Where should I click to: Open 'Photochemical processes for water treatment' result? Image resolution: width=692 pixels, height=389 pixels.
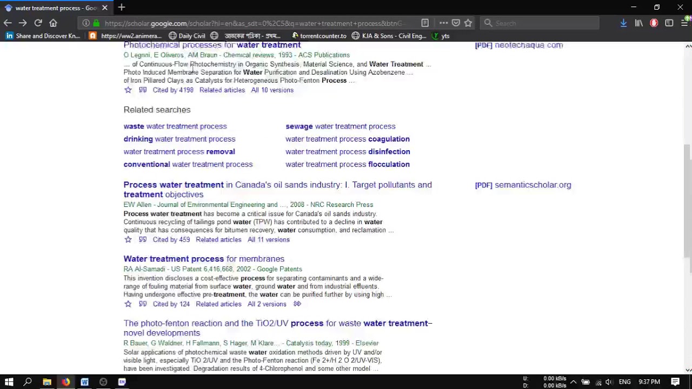pos(212,45)
